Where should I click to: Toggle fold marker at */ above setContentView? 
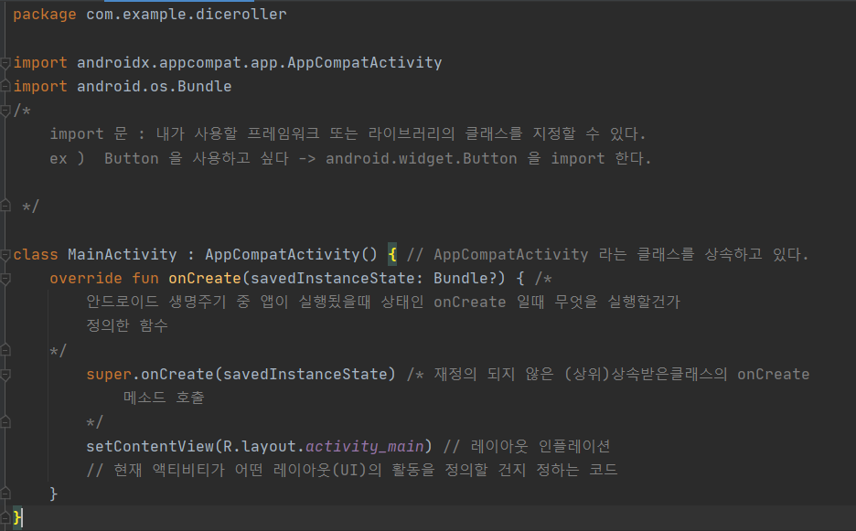(x=5, y=422)
